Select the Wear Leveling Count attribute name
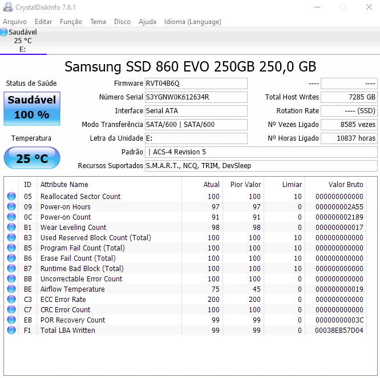Viewport: 380px width, 378px height. tap(74, 228)
